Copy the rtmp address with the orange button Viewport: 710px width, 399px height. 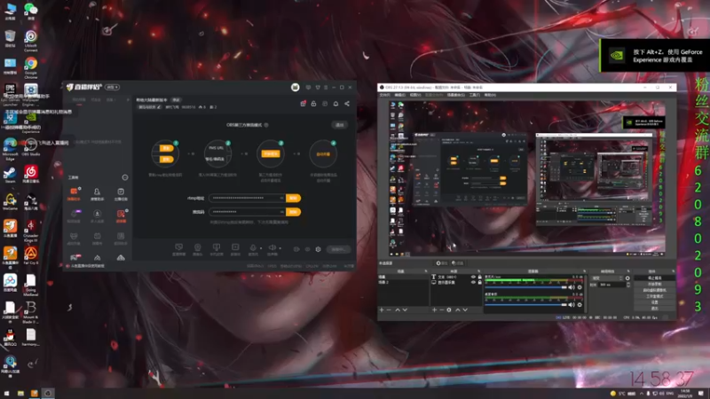click(294, 198)
